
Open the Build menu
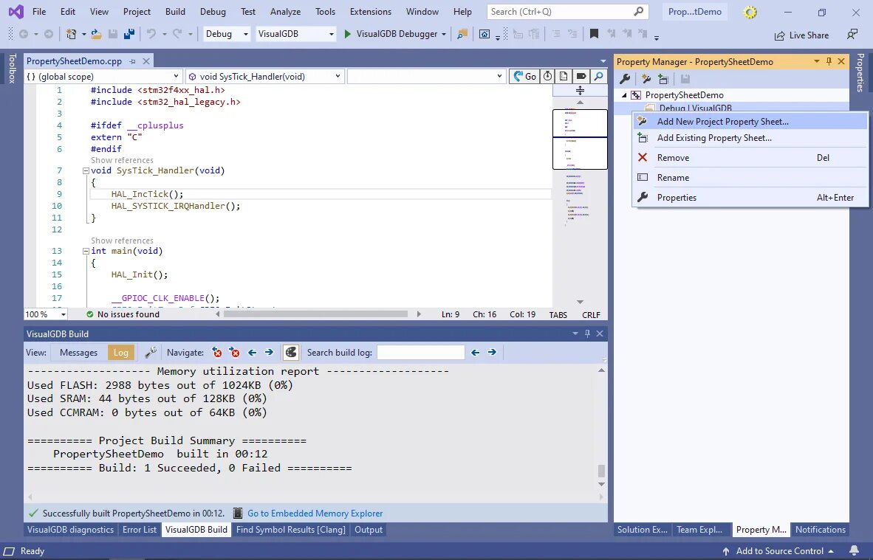(x=175, y=12)
